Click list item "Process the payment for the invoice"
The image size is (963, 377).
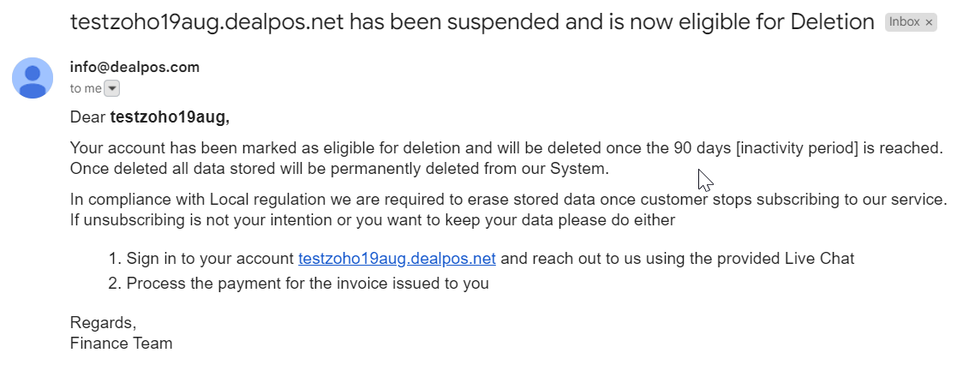click(298, 284)
